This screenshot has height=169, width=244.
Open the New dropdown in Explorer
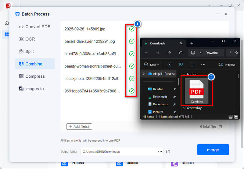point(152,65)
